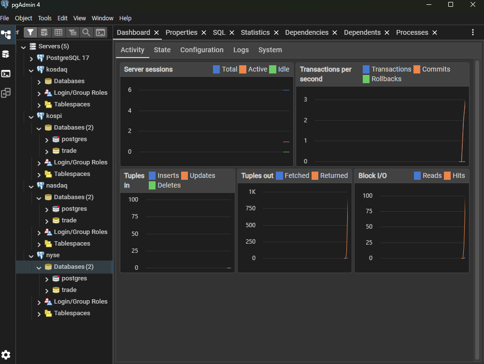Switch to the Statistics tab
The height and width of the screenshot is (364, 484).
tap(255, 32)
